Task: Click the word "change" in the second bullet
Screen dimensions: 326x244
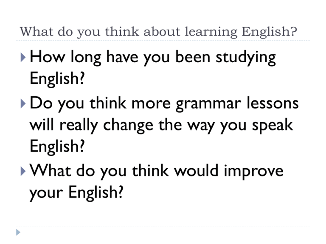Action: coord(128,126)
